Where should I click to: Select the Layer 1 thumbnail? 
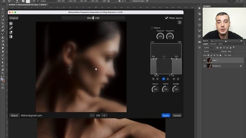209,61
